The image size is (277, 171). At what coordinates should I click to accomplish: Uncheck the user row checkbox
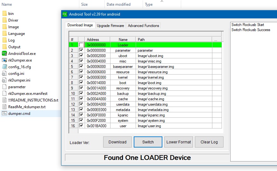[81, 126]
